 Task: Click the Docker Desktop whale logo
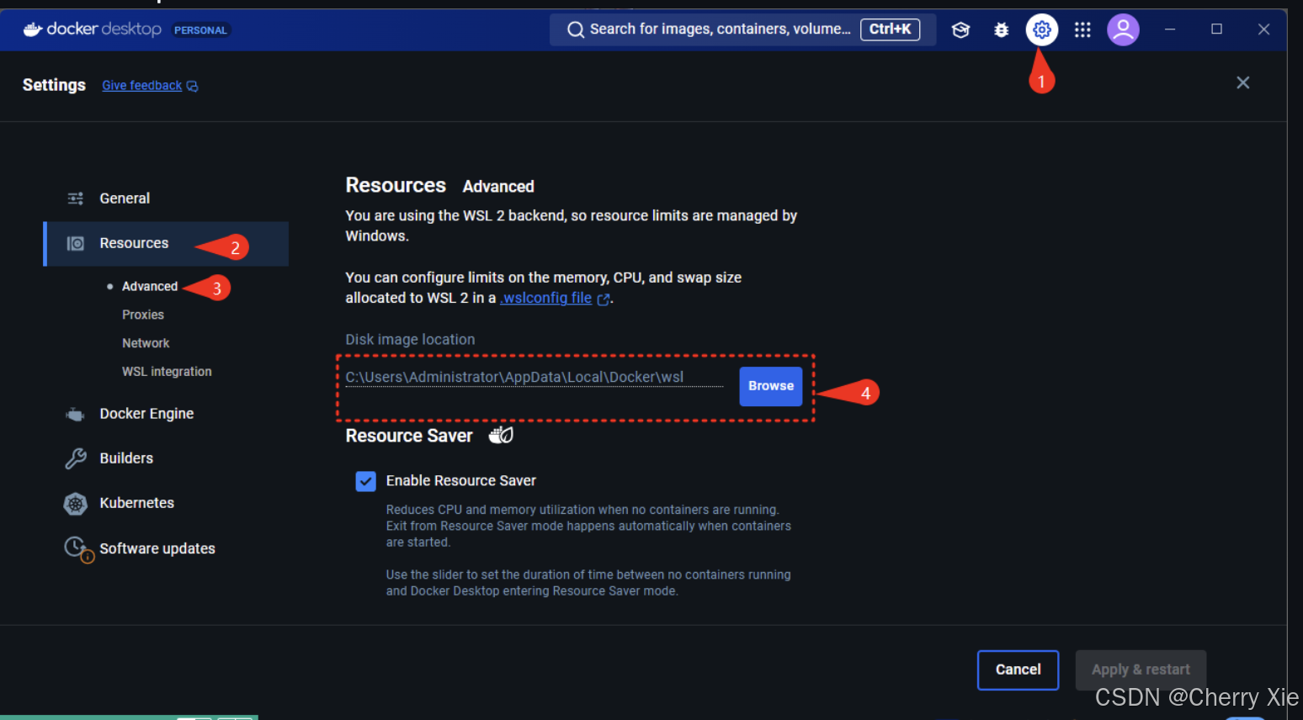pyautogui.click(x=33, y=29)
